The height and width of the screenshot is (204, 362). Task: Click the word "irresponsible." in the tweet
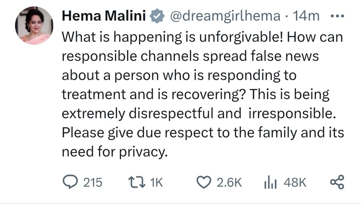pyautogui.click(x=292, y=114)
